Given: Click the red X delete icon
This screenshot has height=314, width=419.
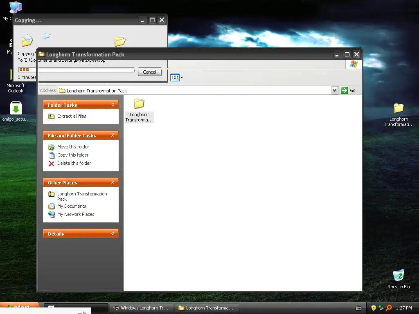Looking at the screenshot, I should 51,164.
